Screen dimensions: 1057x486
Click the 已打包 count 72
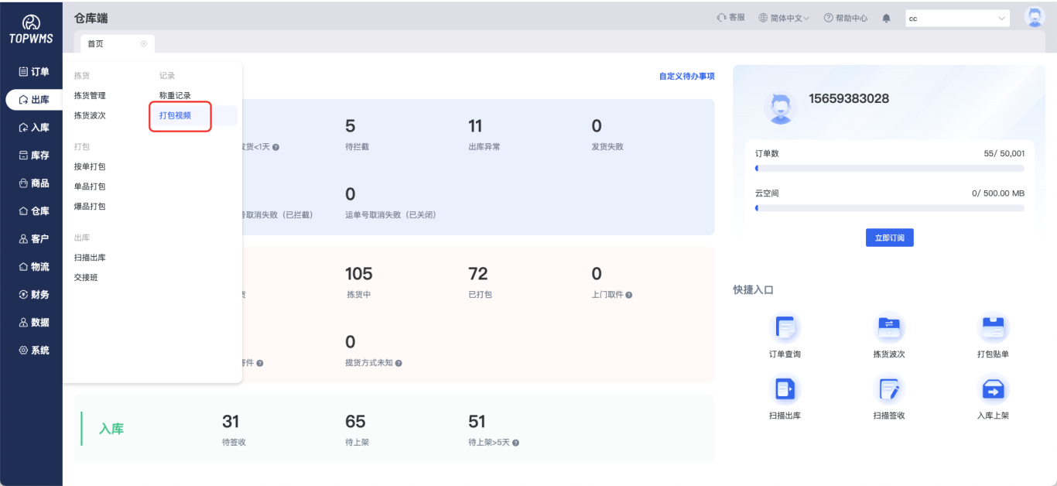coord(478,274)
